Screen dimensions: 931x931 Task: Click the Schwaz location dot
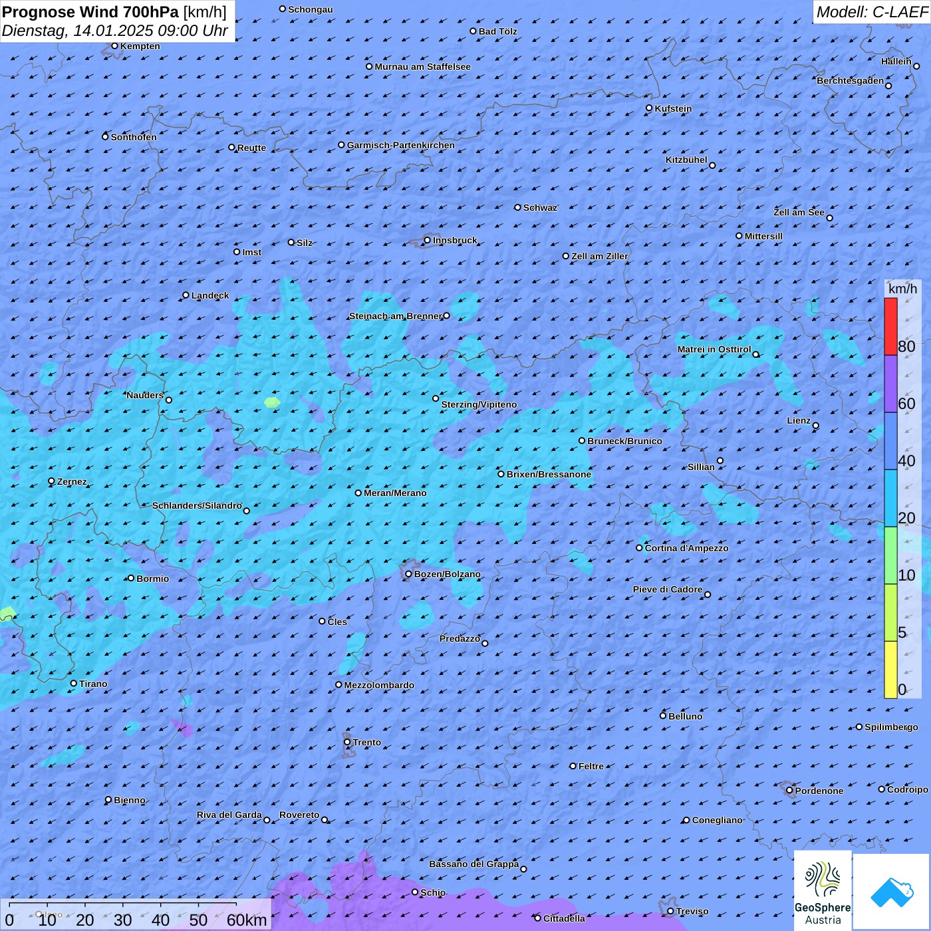518,207
